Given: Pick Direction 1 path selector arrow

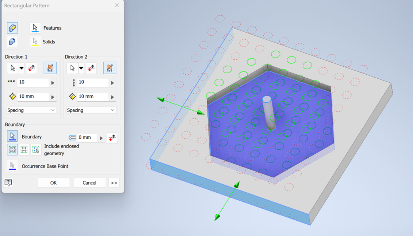Looking at the screenshot, I should 13,68.
